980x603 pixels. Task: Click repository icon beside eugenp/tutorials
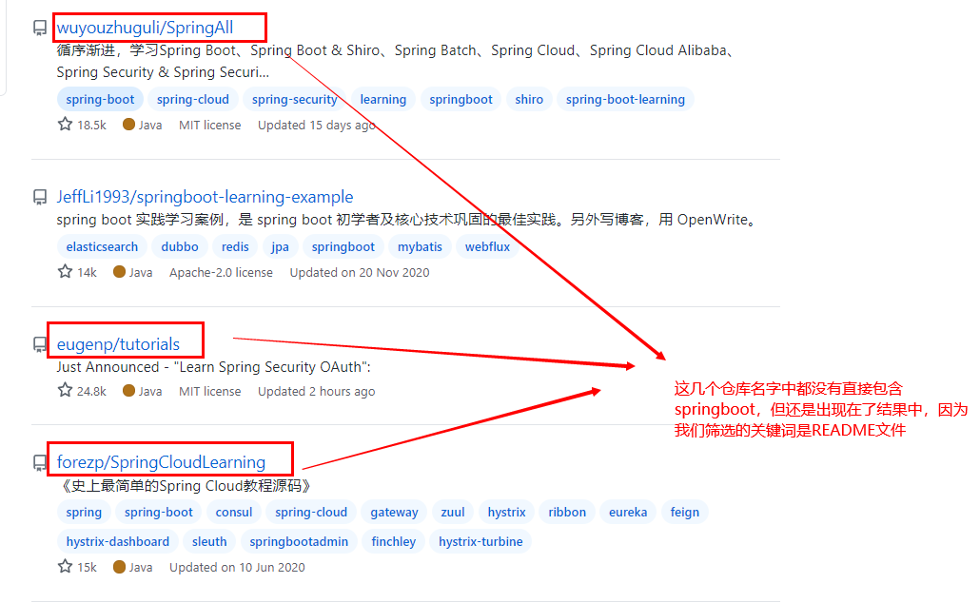[40, 344]
